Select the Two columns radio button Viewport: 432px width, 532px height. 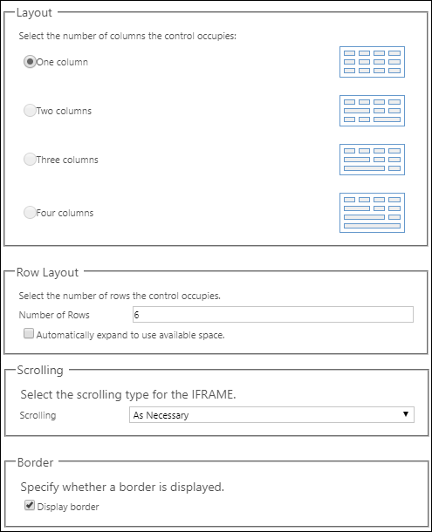[x=30, y=111]
